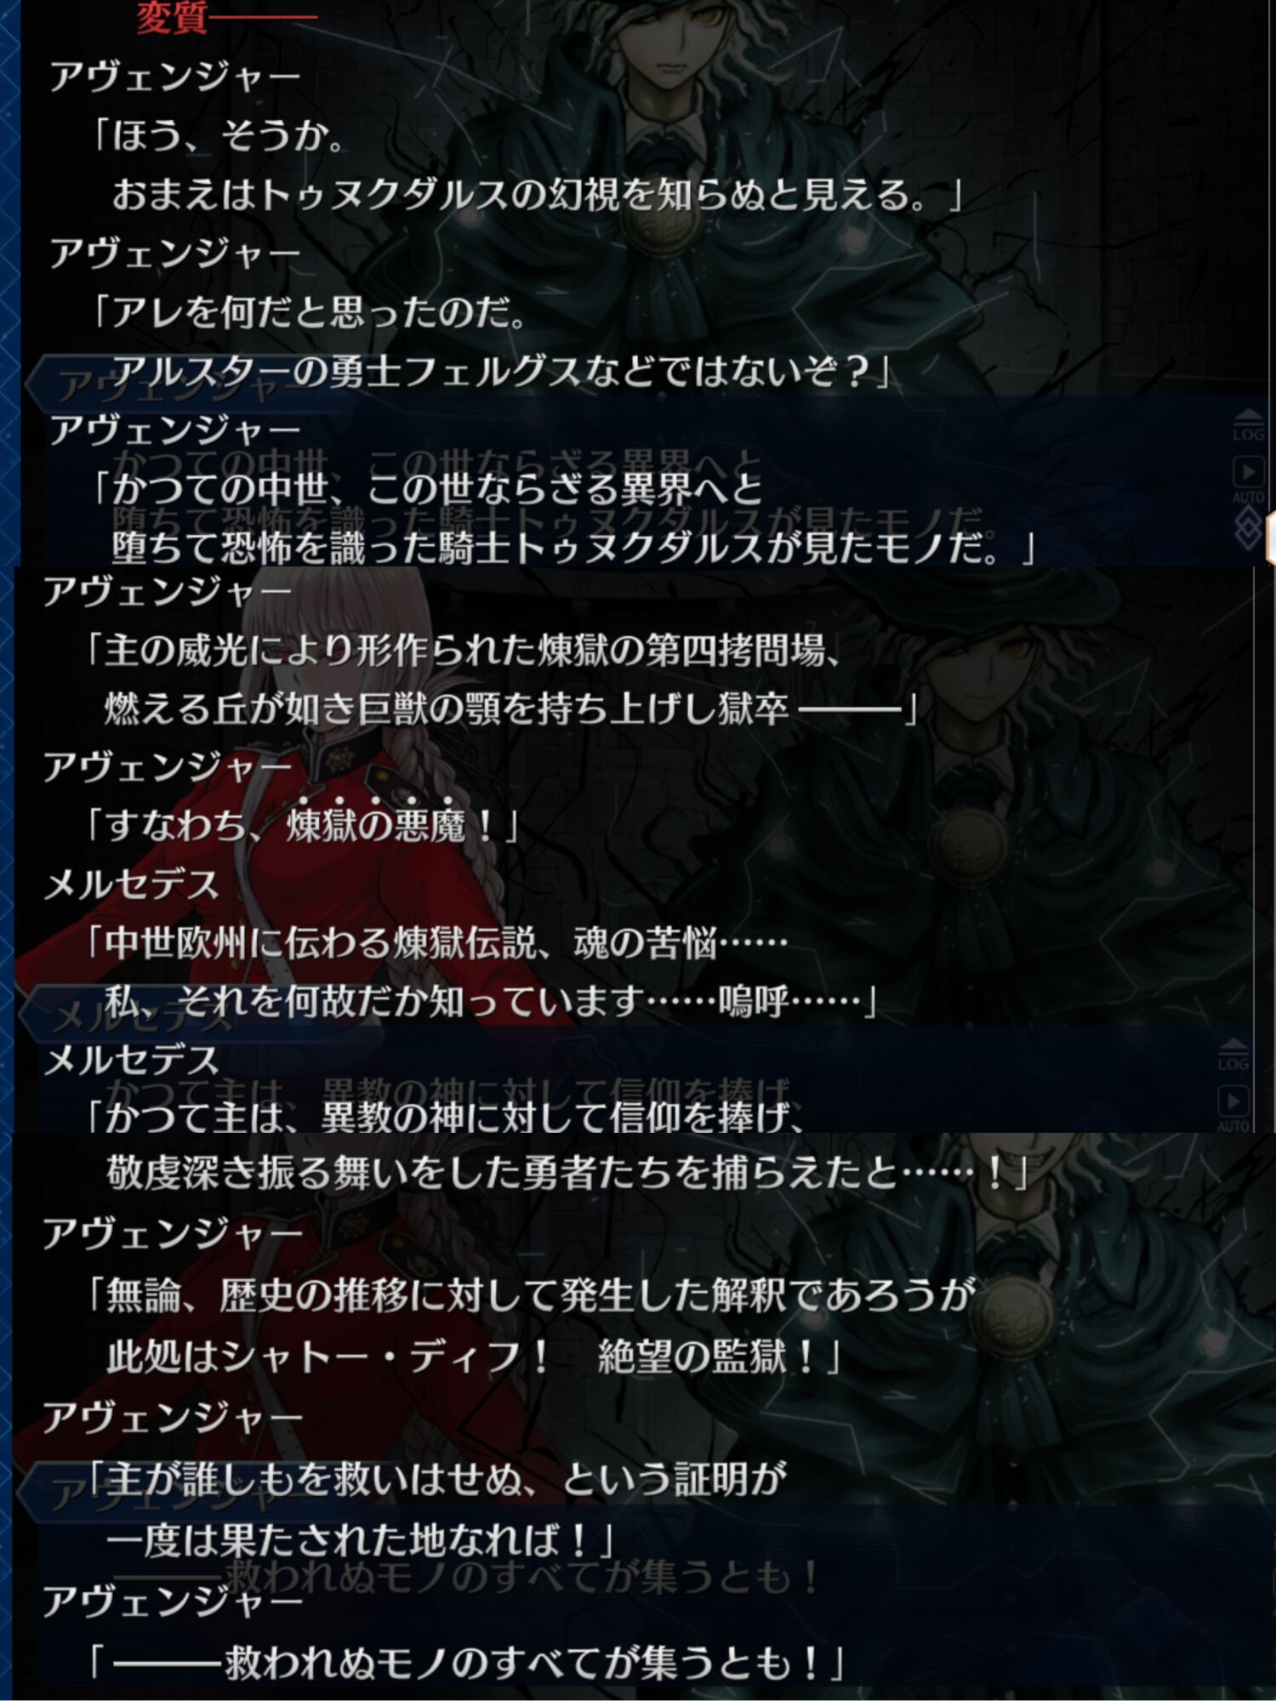The image size is (1276, 1701).
Task: Toggle AUTO play beside 堕ちて恐怖を識った line
Action: [x=1248, y=480]
